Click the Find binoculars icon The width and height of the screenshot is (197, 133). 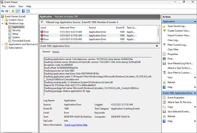point(164,59)
